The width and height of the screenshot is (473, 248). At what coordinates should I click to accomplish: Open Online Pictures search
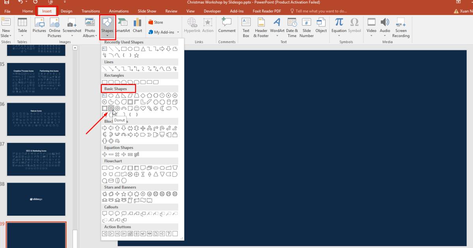pyautogui.click(x=54, y=28)
